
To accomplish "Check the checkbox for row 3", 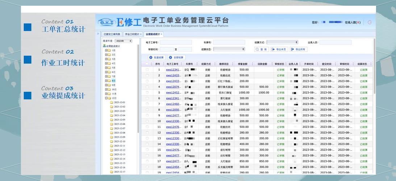I will point(147,81).
